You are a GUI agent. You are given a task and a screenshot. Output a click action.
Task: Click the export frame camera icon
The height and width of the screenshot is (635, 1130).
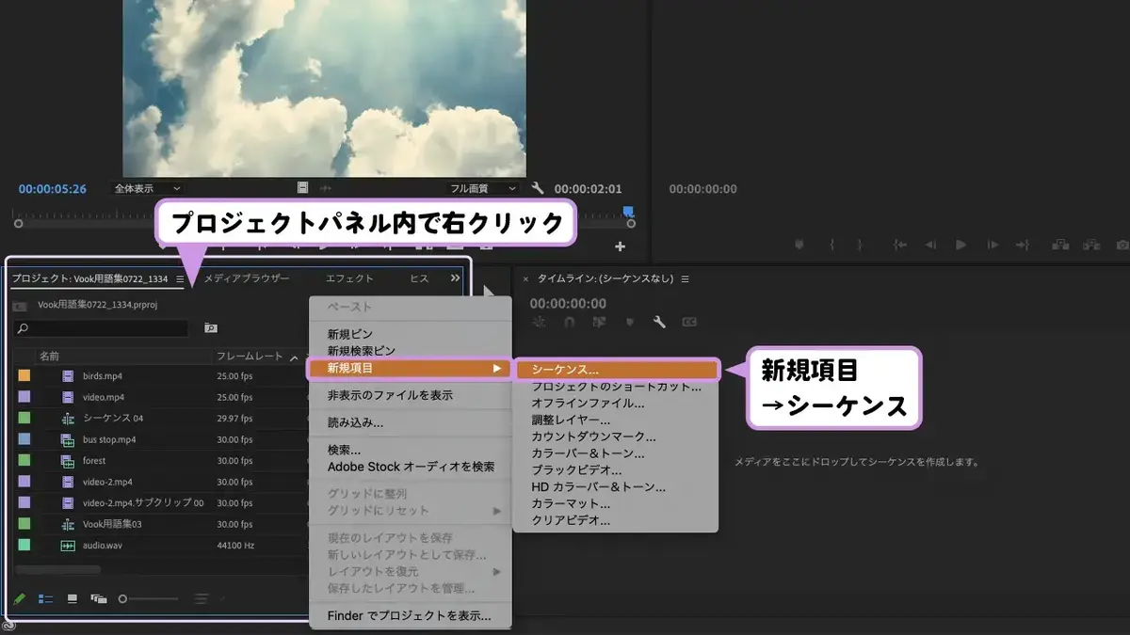coord(1122,245)
